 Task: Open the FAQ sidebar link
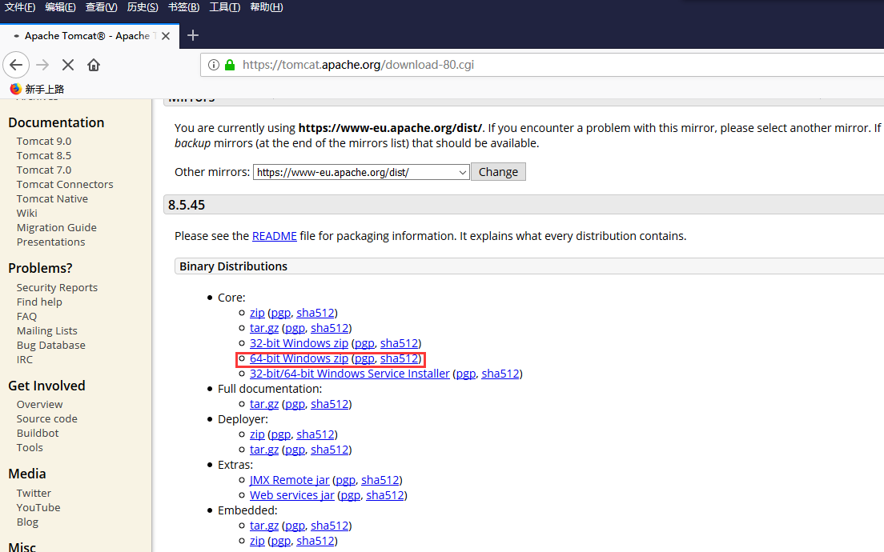pyautogui.click(x=26, y=316)
